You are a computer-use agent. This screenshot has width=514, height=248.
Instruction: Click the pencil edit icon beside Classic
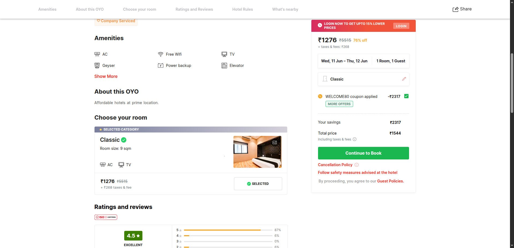(x=404, y=79)
